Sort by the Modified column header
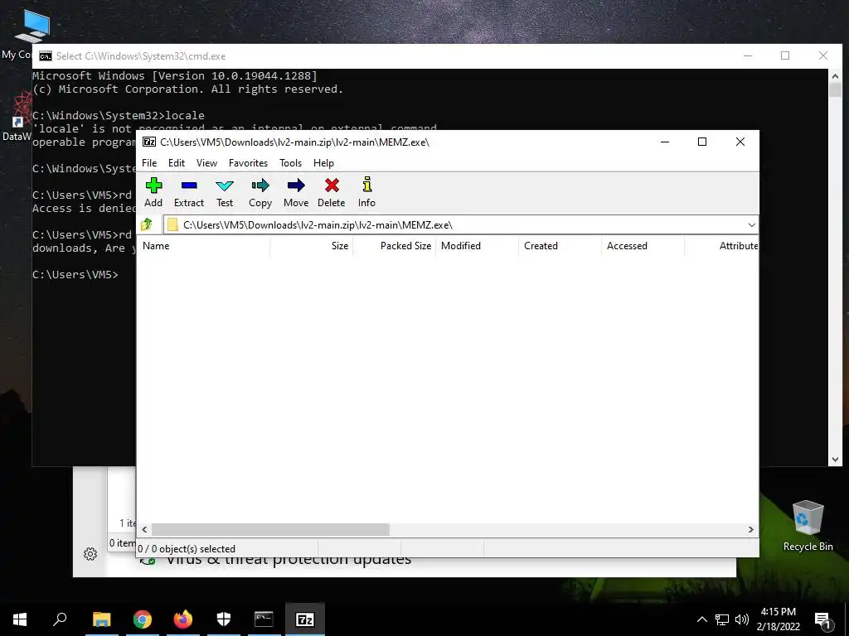Viewport: 849px width, 636px height. pyautogui.click(x=477, y=245)
